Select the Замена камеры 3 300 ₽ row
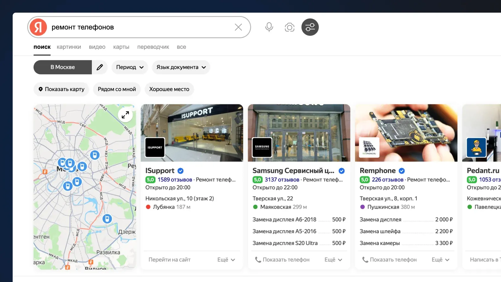 [406, 243]
